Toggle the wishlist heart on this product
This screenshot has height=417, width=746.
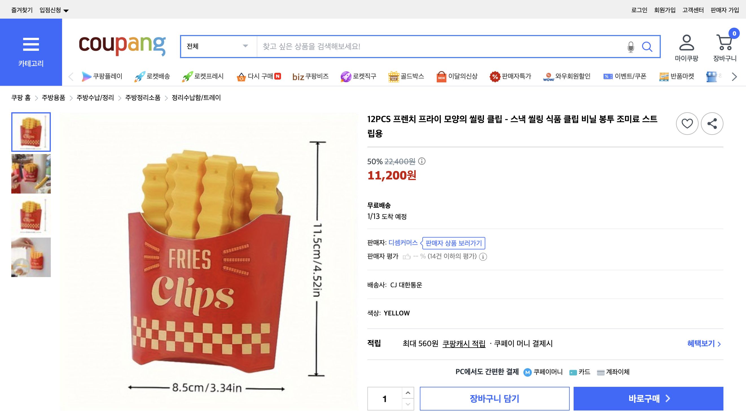coord(687,123)
